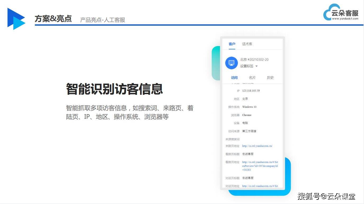Click the blue monitor visitor avatar icon
Image resolution: width=364 pixels, height=204 pixels.
point(231,63)
